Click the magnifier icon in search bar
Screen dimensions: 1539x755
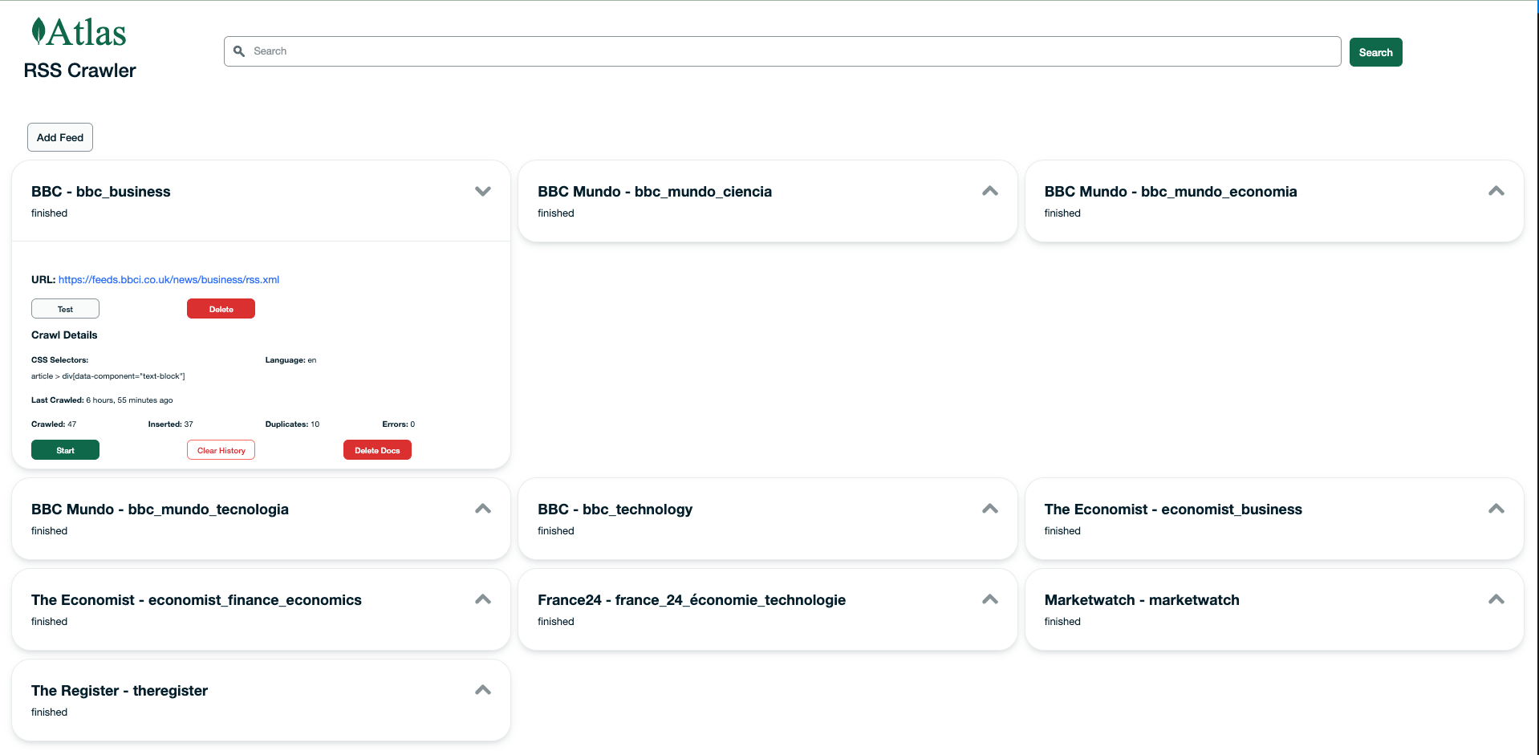tap(239, 51)
